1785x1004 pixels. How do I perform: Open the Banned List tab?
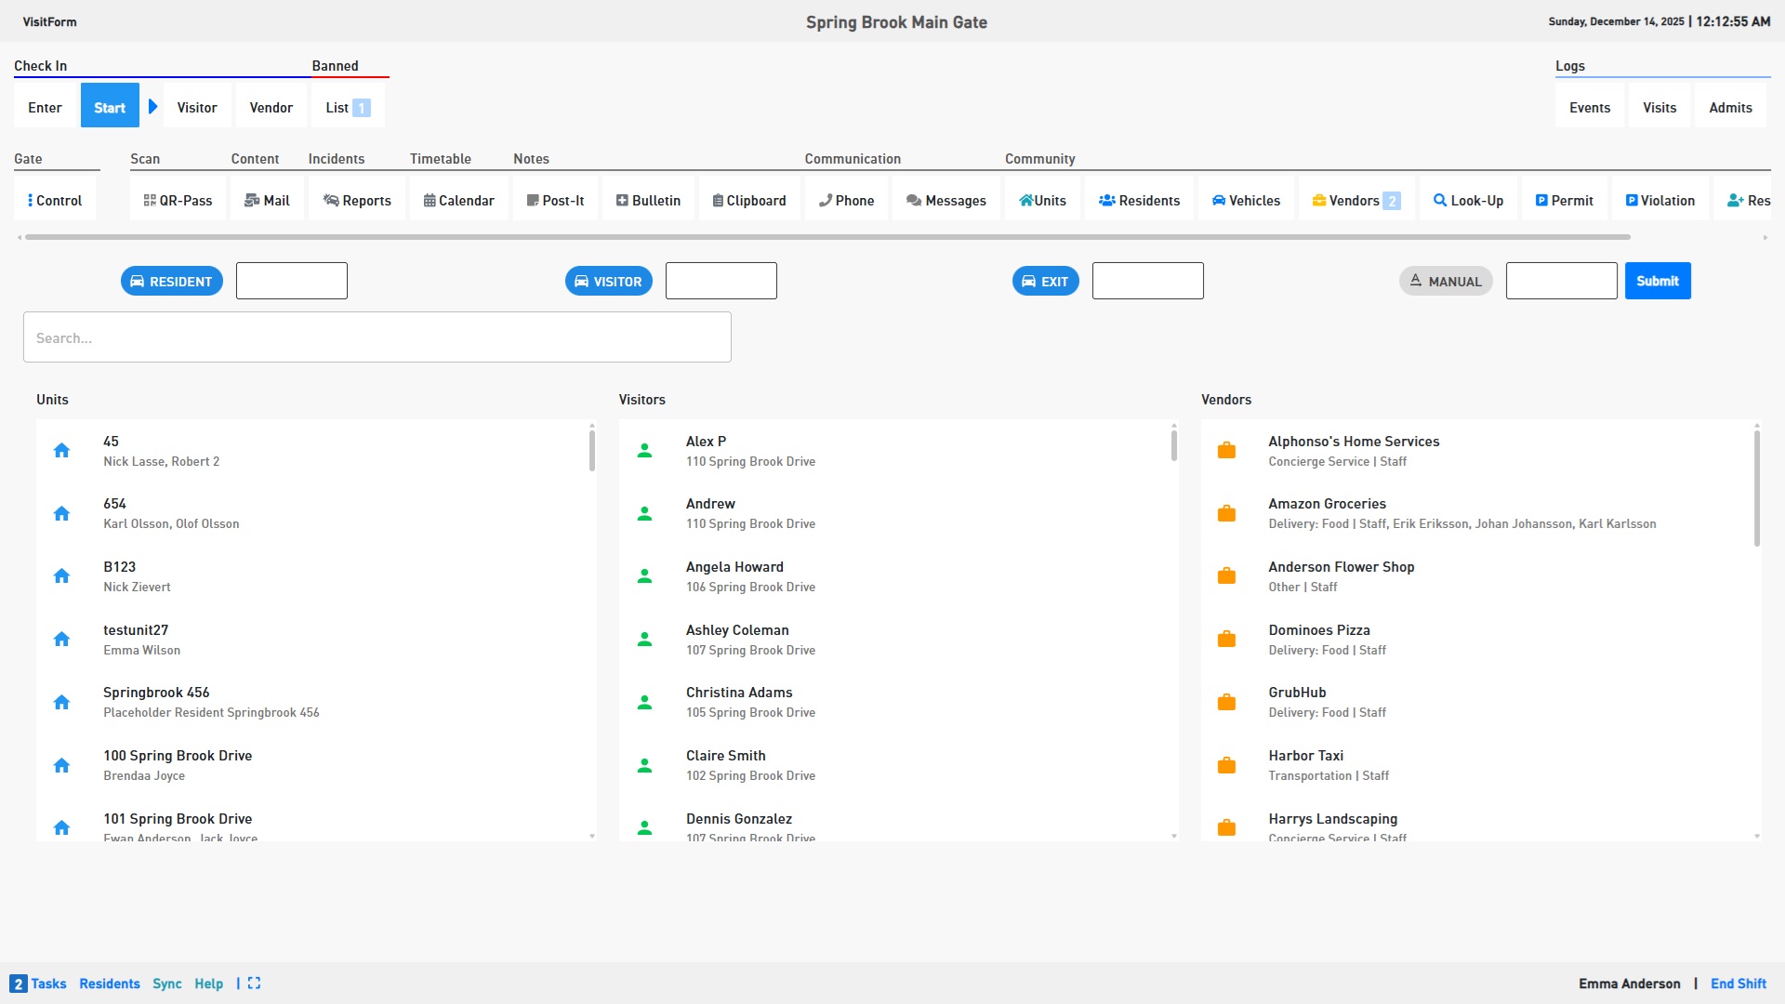[x=348, y=108]
